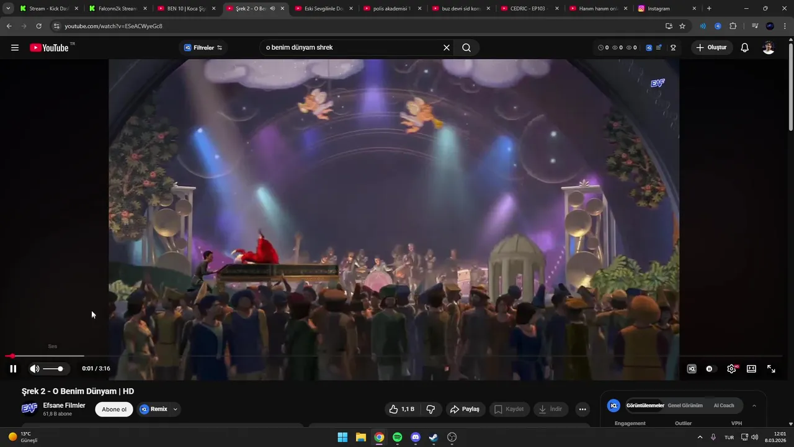This screenshot has height=447, width=794.
Task: Click the Paylaş share button
Action: pyautogui.click(x=465, y=409)
